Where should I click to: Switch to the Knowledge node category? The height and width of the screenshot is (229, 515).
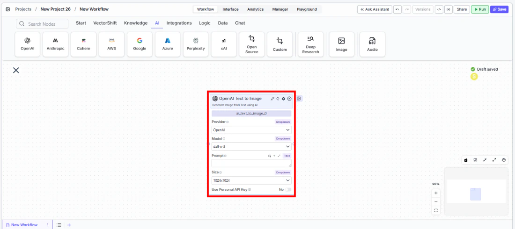click(x=136, y=23)
